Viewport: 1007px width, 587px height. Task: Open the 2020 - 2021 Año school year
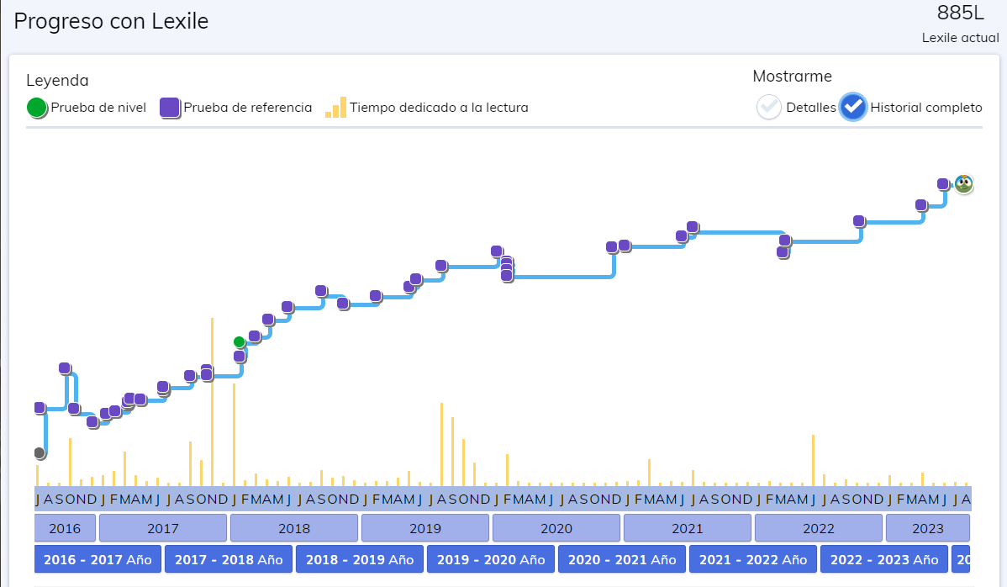point(622,558)
